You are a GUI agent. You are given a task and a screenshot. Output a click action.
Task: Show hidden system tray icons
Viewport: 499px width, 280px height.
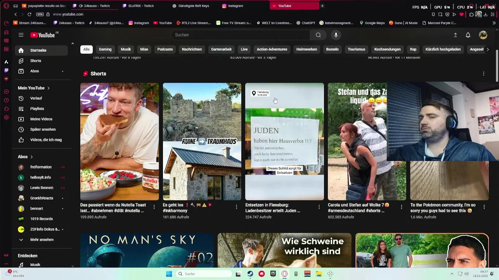(x=452, y=274)
